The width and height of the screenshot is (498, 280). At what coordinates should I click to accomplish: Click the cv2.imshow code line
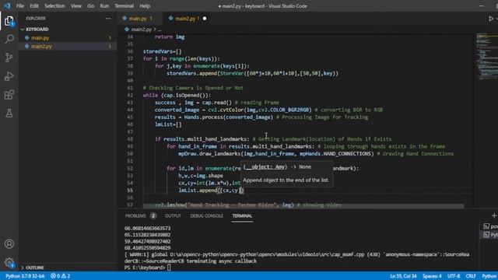click(x=247, y=205)
